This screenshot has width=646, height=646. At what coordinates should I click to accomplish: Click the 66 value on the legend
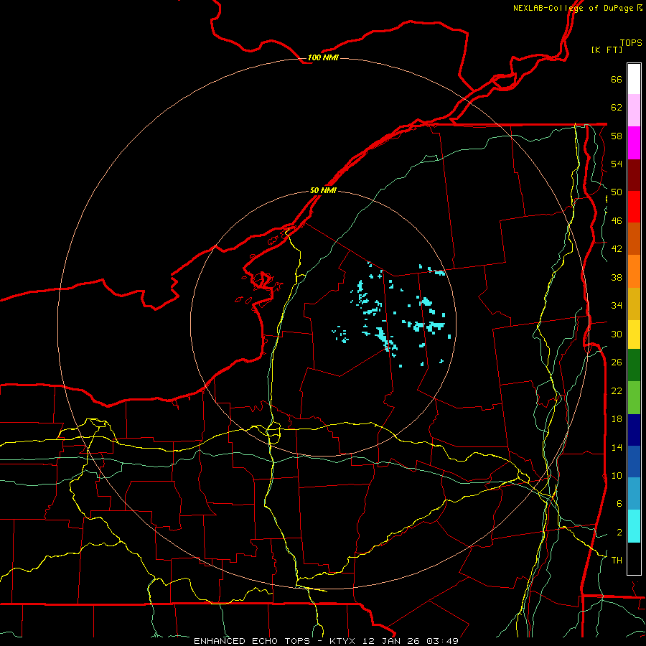617,80
